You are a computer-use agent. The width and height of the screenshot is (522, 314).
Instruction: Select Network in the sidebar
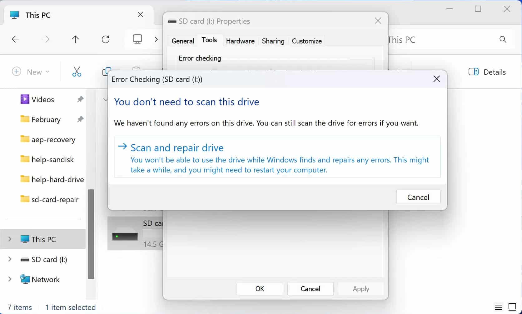point(40,279)
